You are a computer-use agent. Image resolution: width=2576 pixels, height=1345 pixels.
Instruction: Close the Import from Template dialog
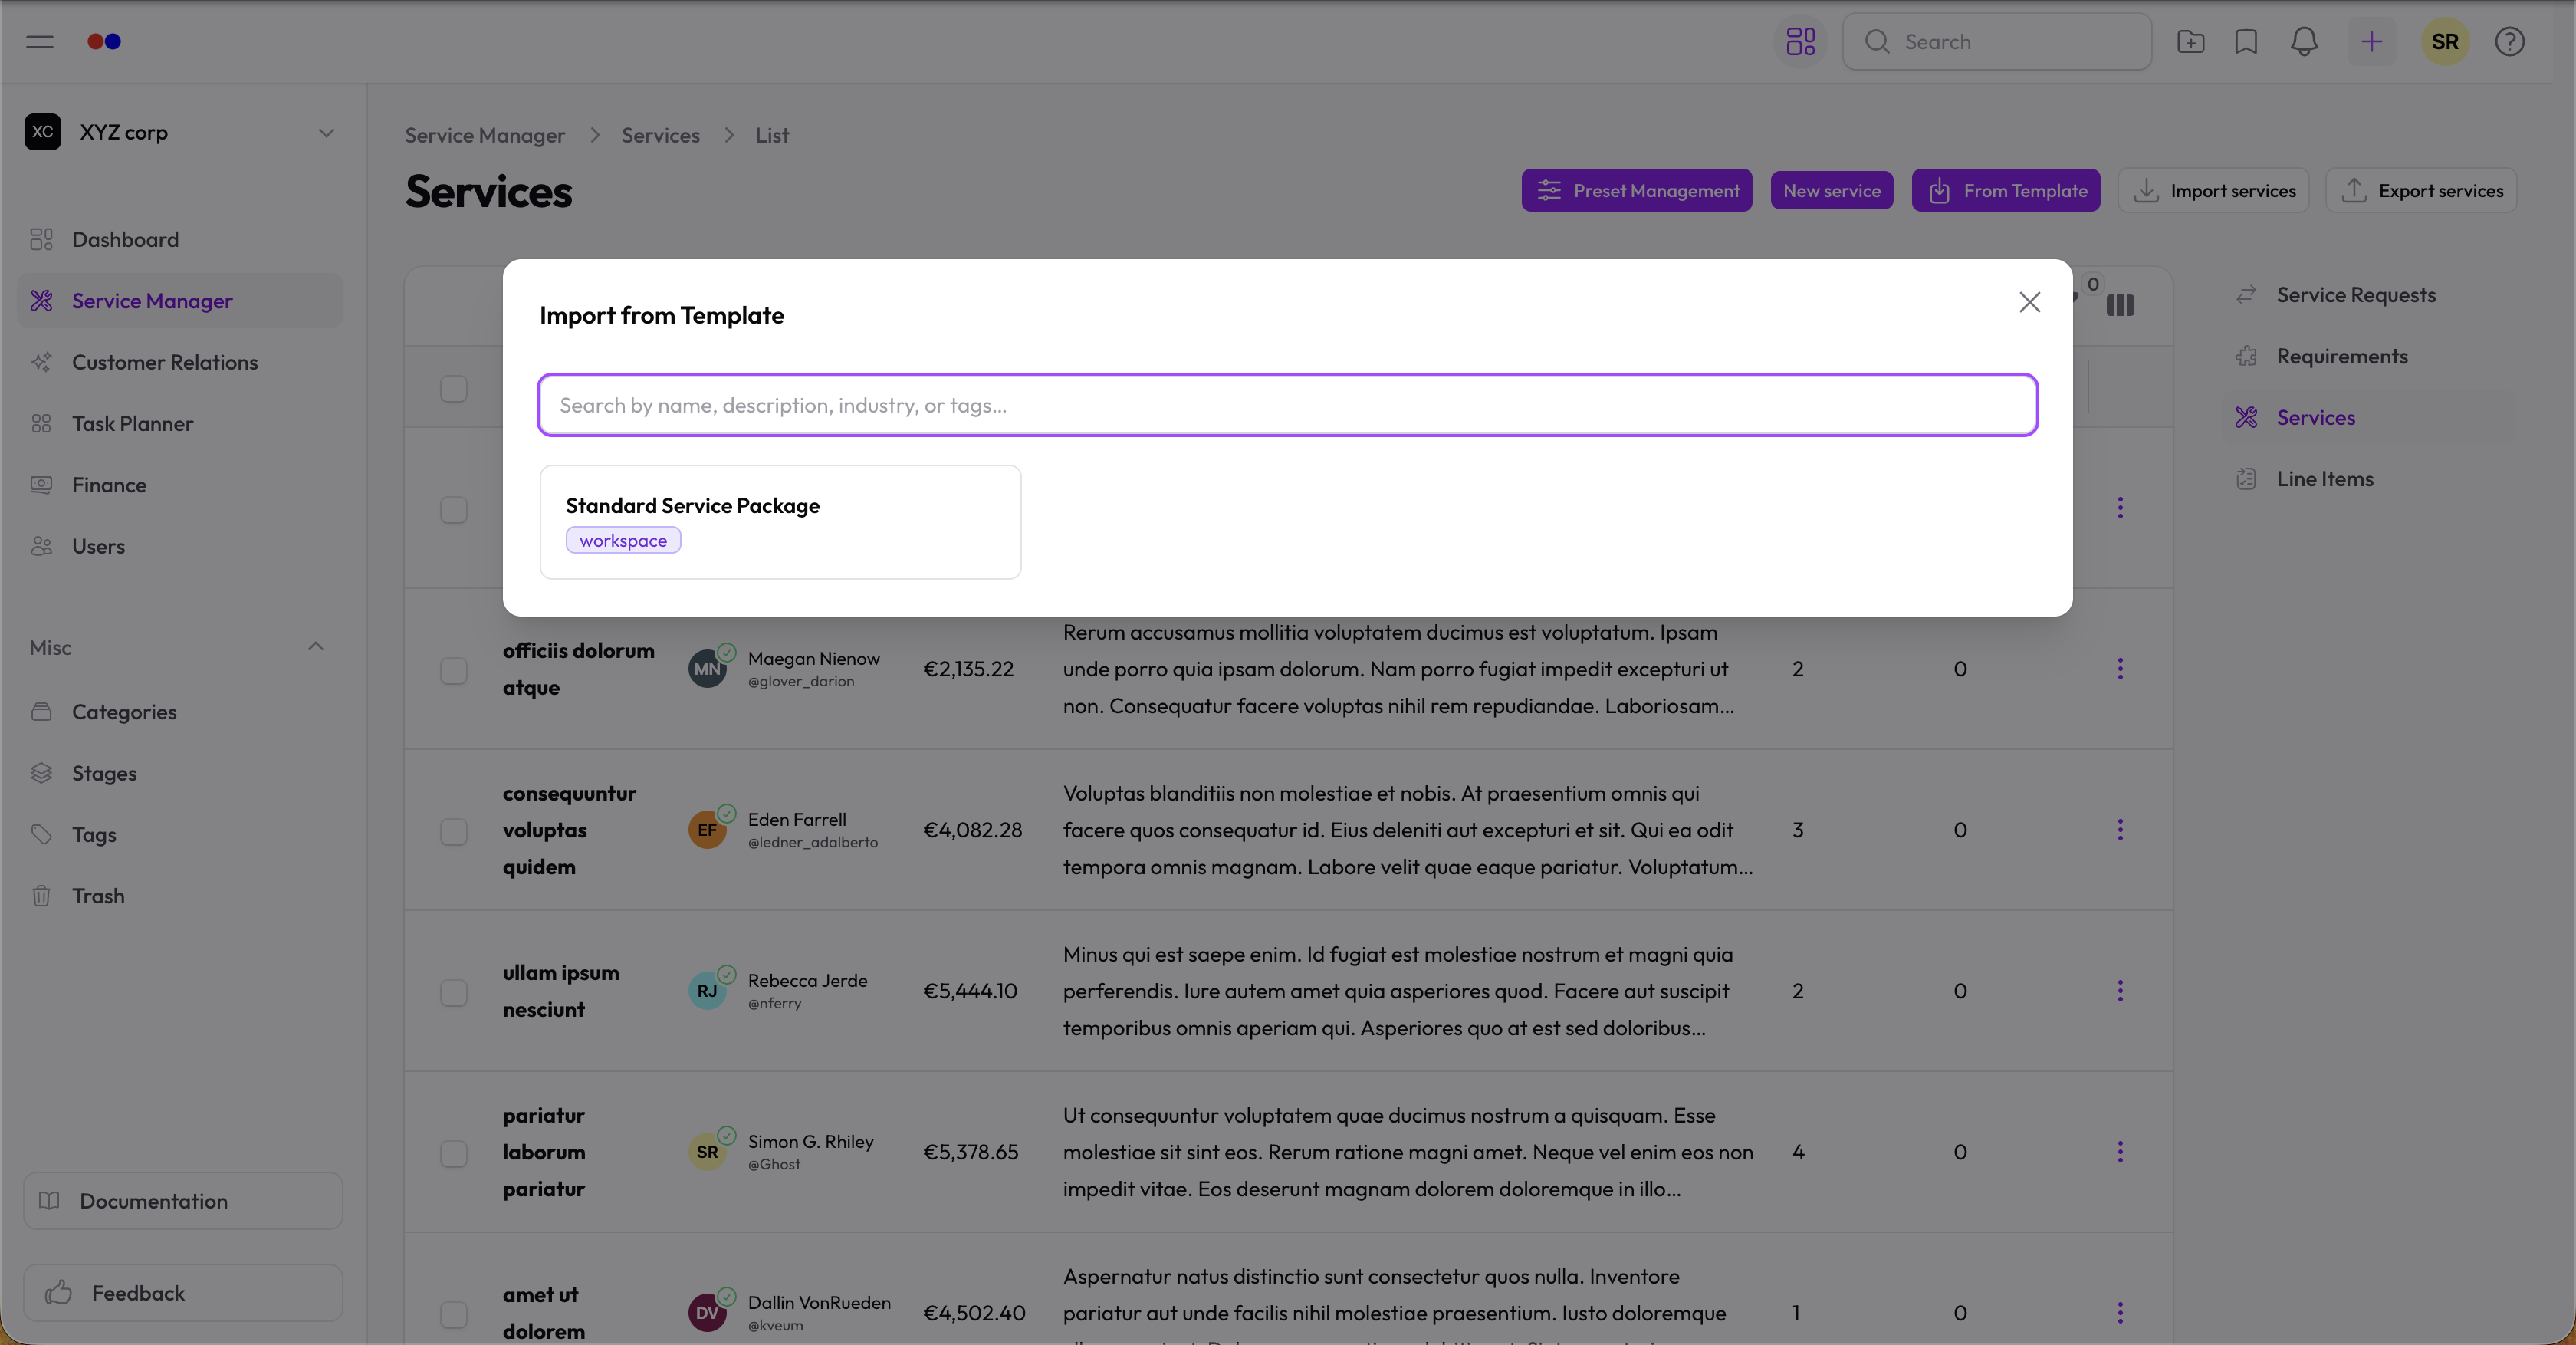(x=2029, y=302)
